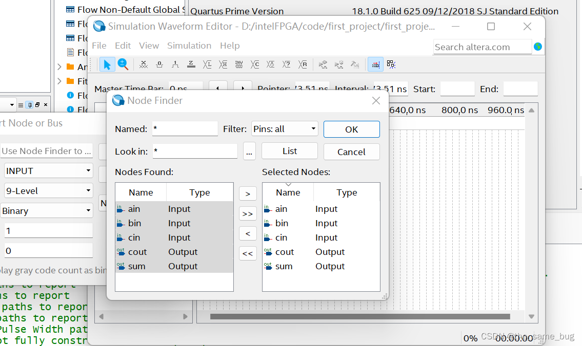
Task: Open the Filter 'Pins: all' dropdown
Action: [285, 129]
